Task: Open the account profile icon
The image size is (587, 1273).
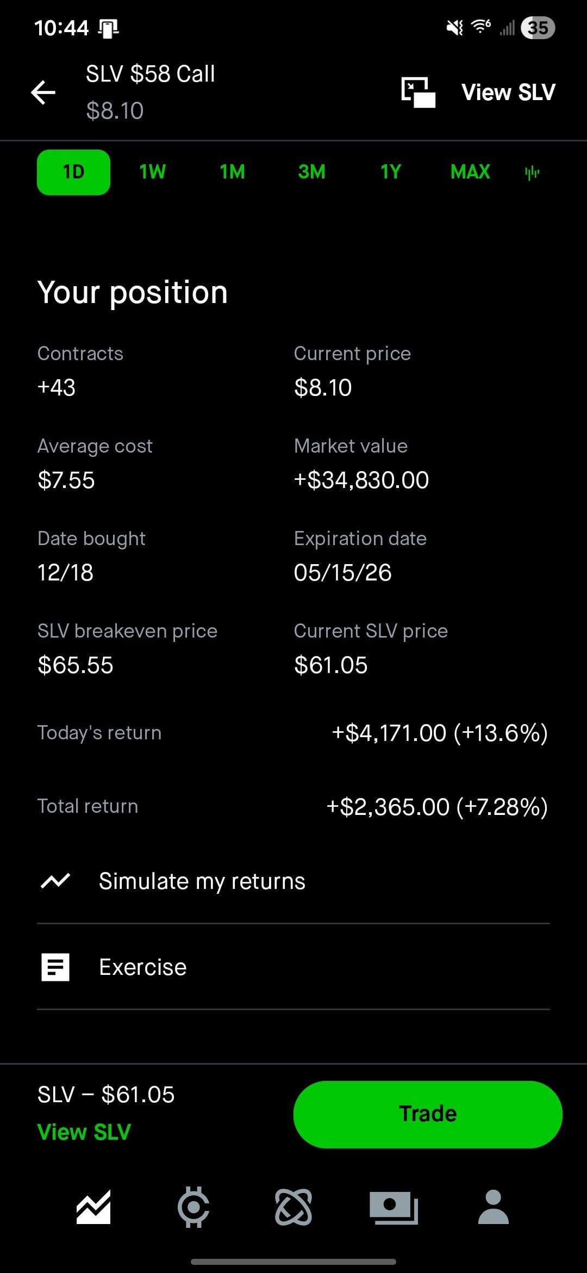Action: pos(493,1207)
